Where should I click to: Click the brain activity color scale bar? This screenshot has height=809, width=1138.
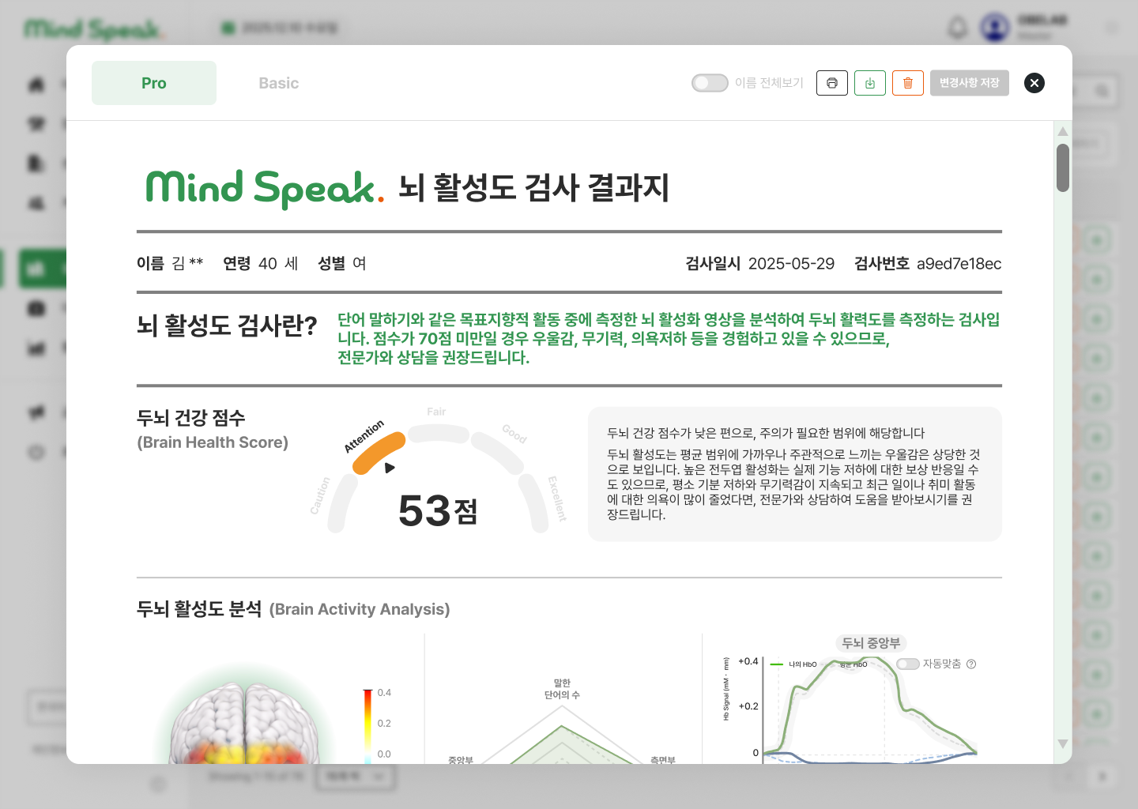(367, 725)
